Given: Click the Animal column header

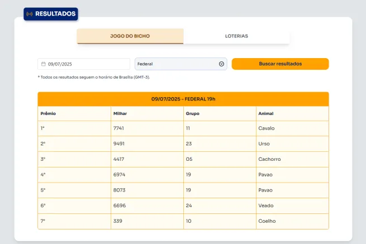Looking at the screenshot, I should tap(292, 113).
